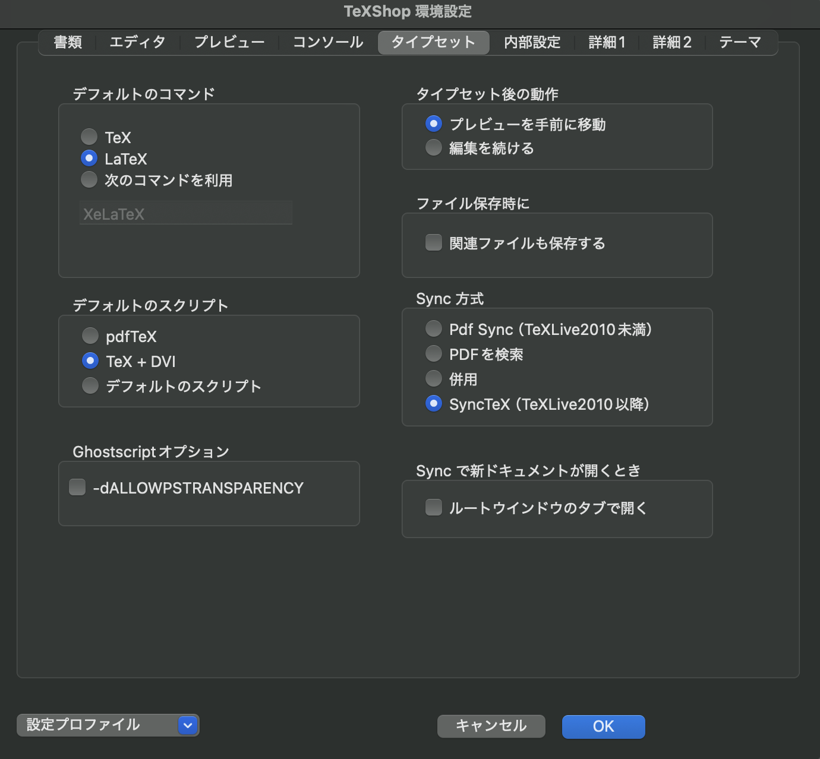Select デフォルトのスクリプト radio button
820x759 pixels.
(90, 386)
